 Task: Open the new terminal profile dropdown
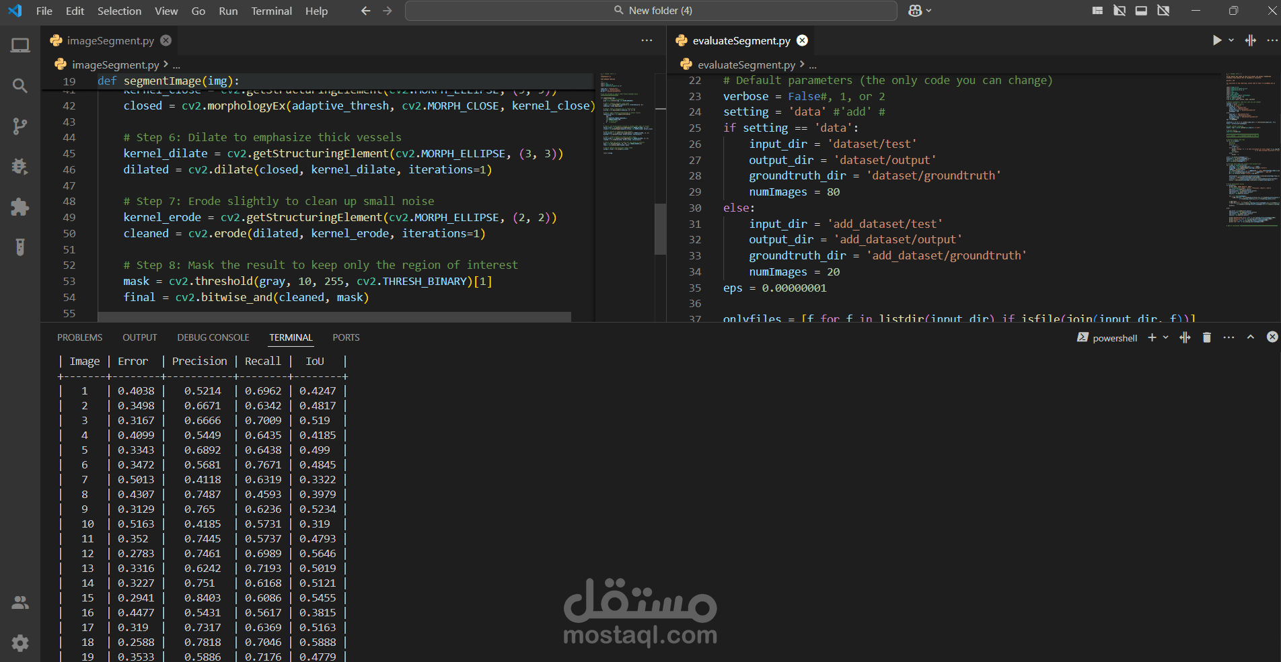point(1166,337)
